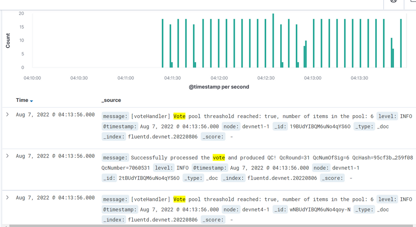
Task: Expand the first vote pool threshold log row
Action: point(7,115)
